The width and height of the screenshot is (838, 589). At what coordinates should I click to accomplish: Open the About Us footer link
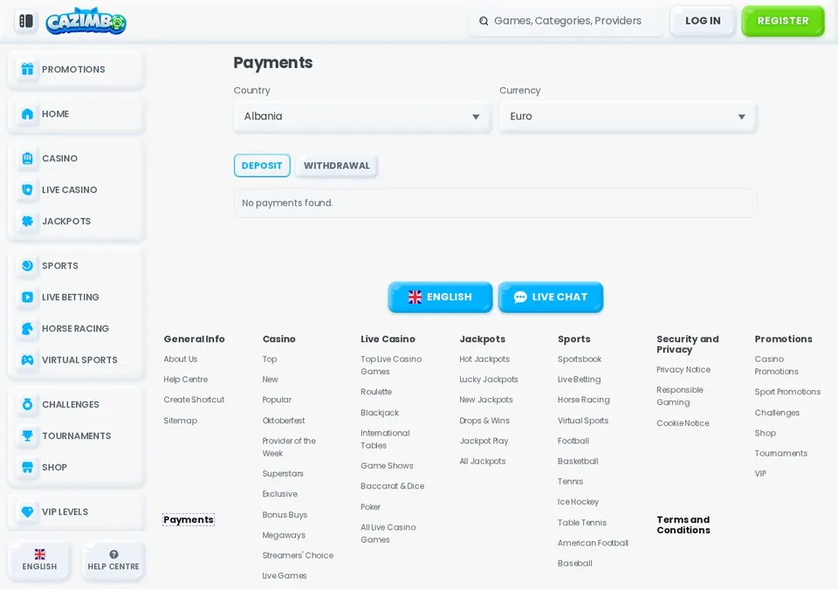(x=181, y=360)
